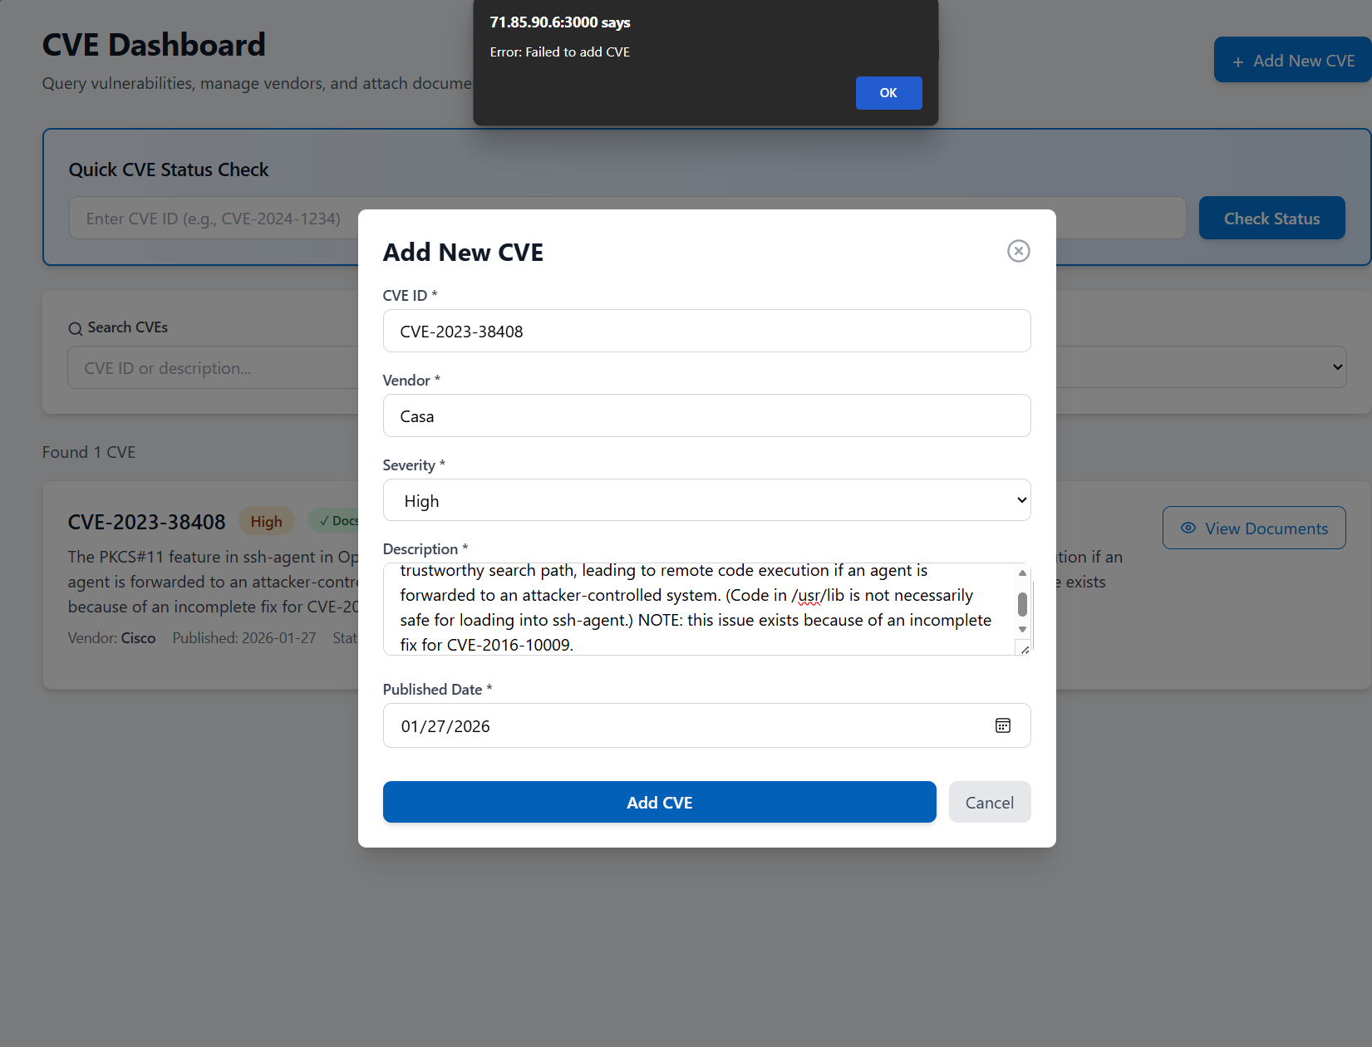Viewport: 1372px width, 1047px height.
Task: Click into the CVE ID field
Action: point(706,331)
